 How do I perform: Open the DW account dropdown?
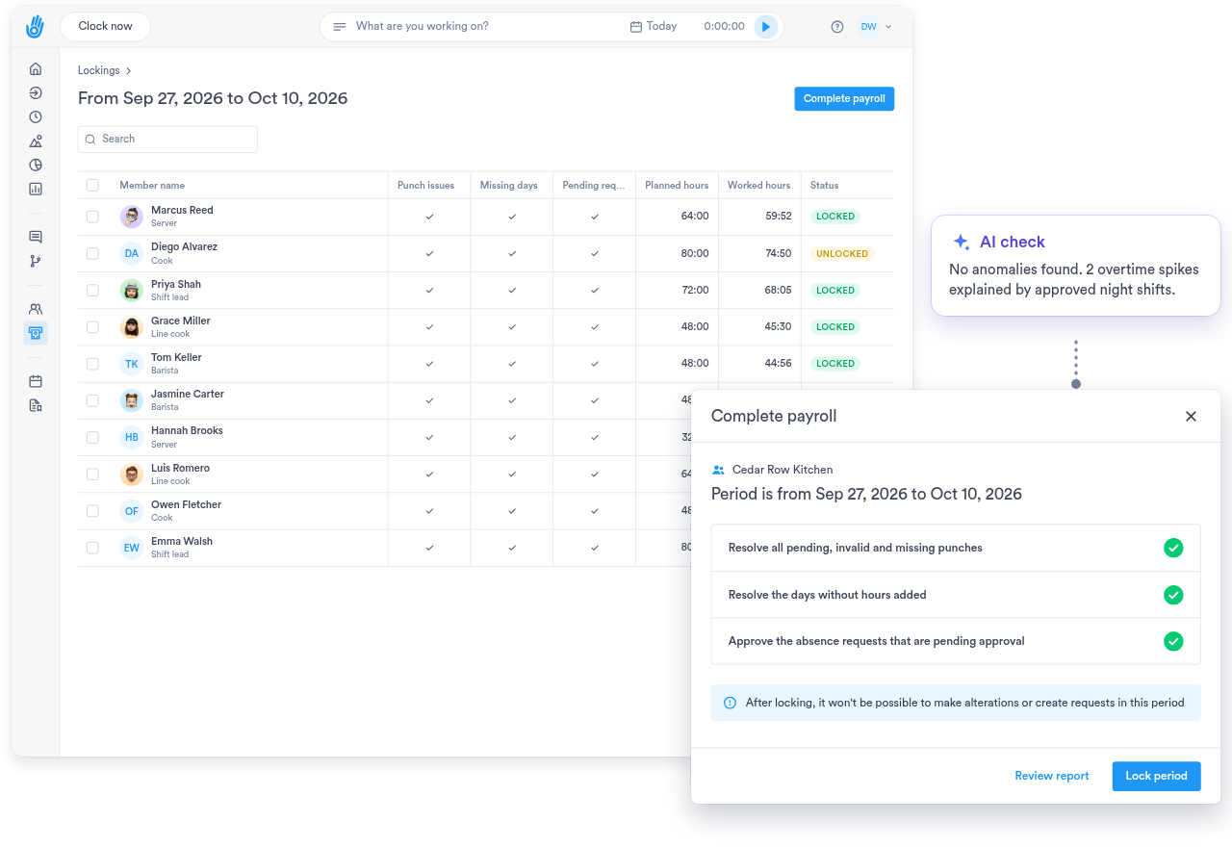[x=875, y=27]
